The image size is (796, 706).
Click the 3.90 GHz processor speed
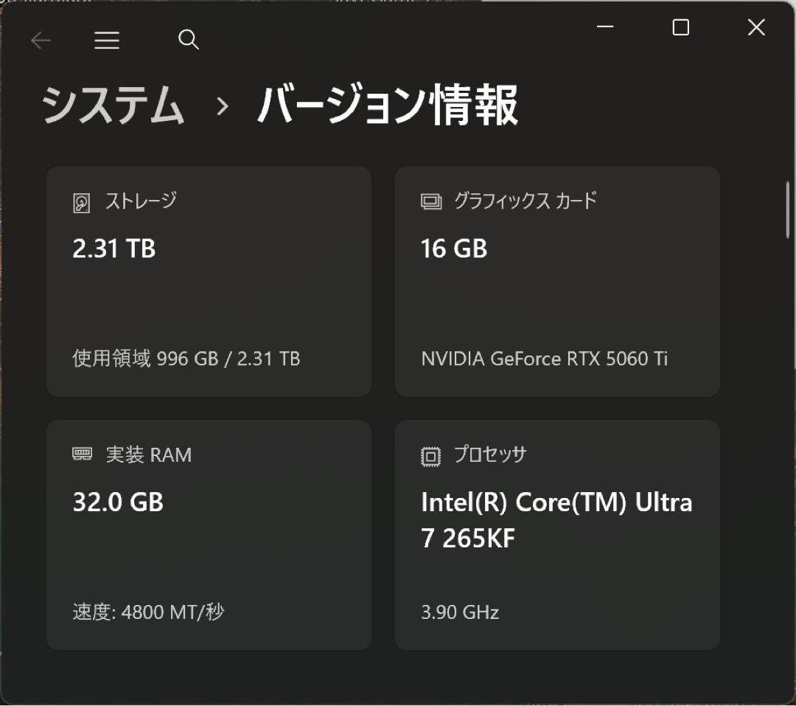coord(460,612)
